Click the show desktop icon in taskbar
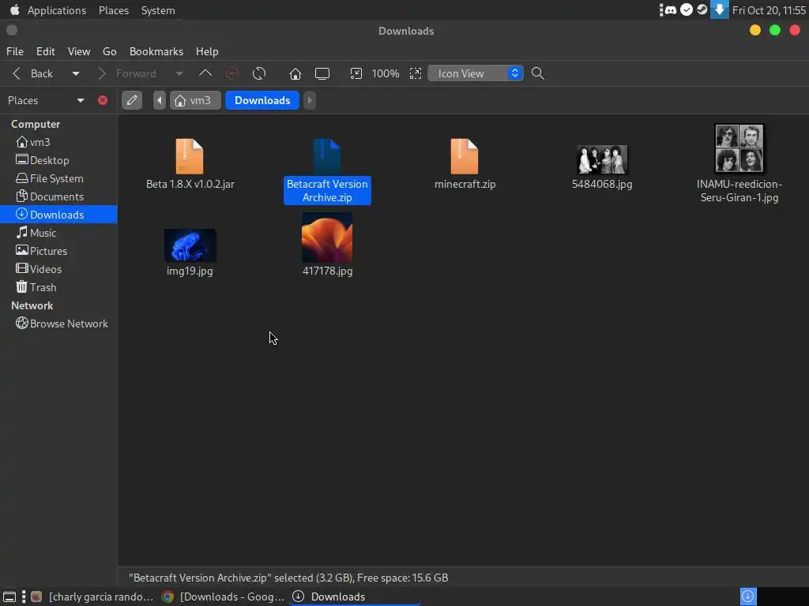This screenshot has height=606, width=809. [x=9, y=597]
